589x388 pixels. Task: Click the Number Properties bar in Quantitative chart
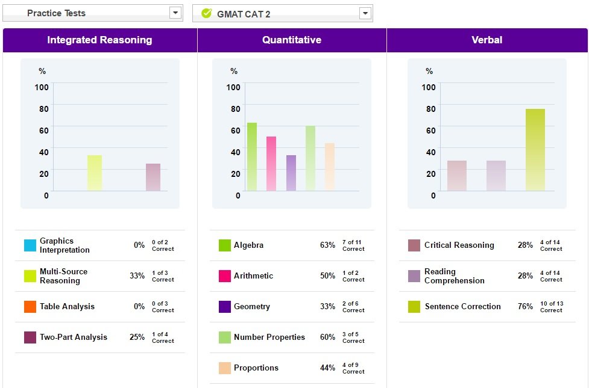310,158
